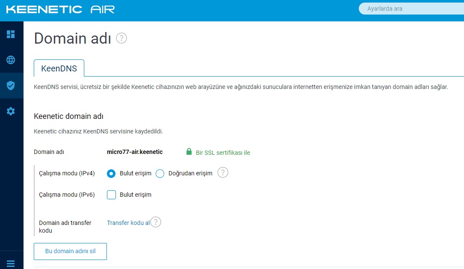Select Doğrudan erişim radio button
Image resolution: width=464 pixels, height=269 pixels.
click(160, 173)
